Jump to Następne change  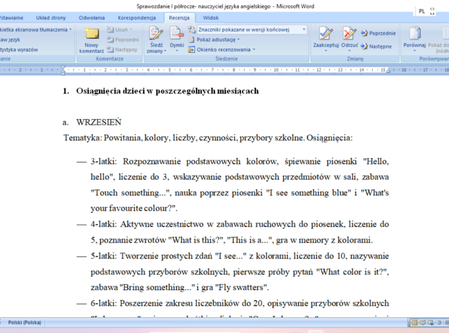point(377,46)
